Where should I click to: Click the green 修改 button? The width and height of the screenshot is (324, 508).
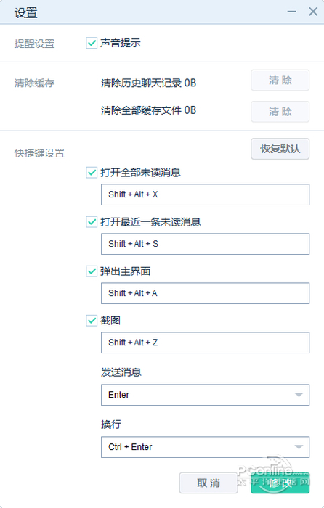(x=280, y=483)
